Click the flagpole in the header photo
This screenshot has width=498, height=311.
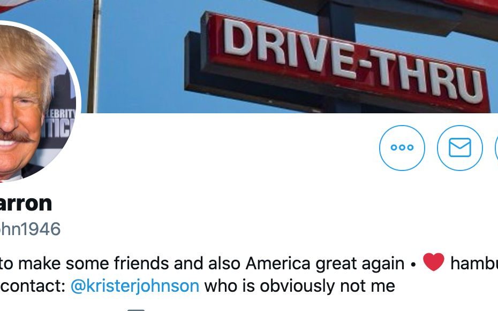pyautogui.click(x=94, y=57)
